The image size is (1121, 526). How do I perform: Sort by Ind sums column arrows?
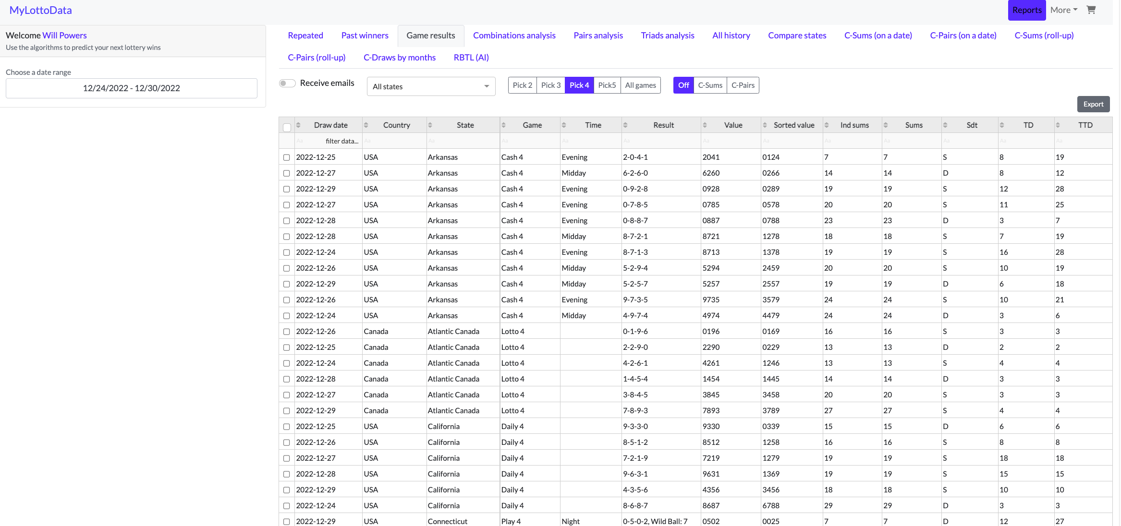pyautogui.click(x=827, y=125)
